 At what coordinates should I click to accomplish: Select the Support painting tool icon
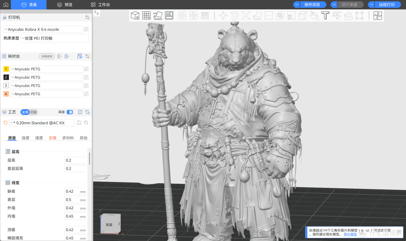(291, 15)
